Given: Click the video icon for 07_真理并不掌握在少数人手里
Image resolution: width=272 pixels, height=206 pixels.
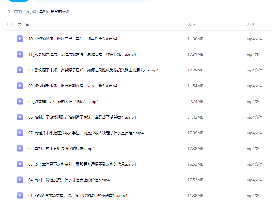Looking at the screenshot, I should point(20,133).
